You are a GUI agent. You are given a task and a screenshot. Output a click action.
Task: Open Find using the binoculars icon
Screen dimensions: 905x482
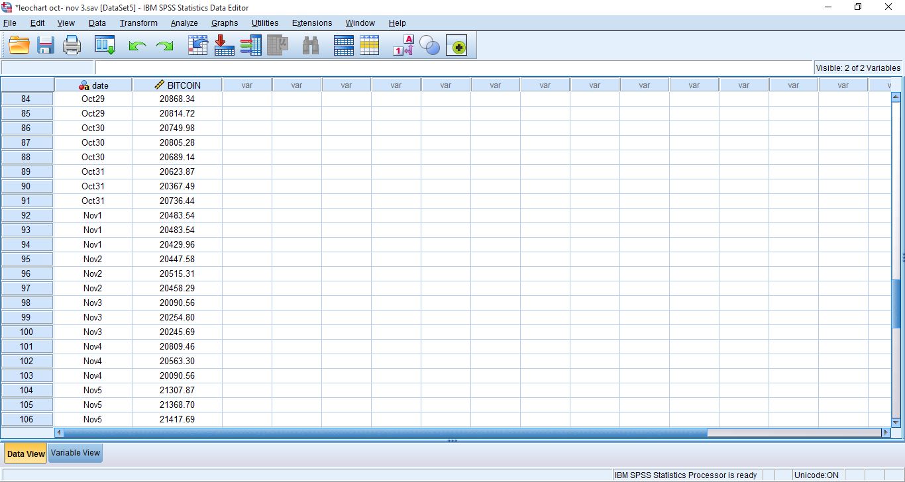click(311, 46)
